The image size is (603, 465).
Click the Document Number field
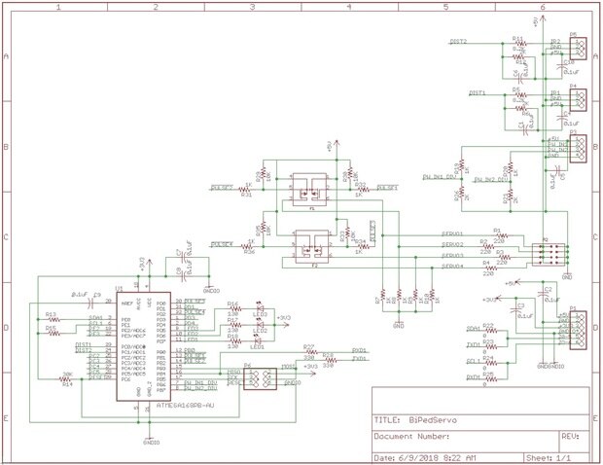coord(465,442)
